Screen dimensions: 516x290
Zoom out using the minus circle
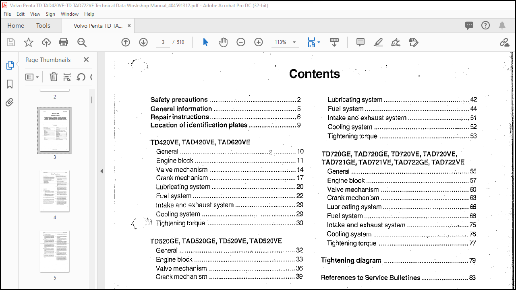pyautogui.click(x=241, y=42)
